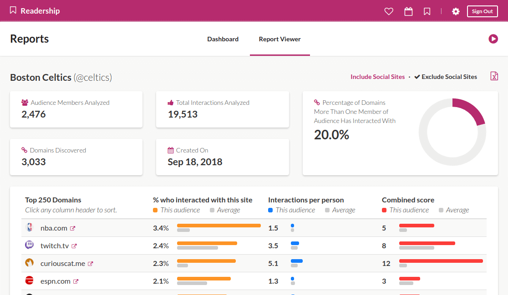This screenshot has width=508, height=295.
Task: Click the curiouscat.me favicon
Action: pos(30,262)
